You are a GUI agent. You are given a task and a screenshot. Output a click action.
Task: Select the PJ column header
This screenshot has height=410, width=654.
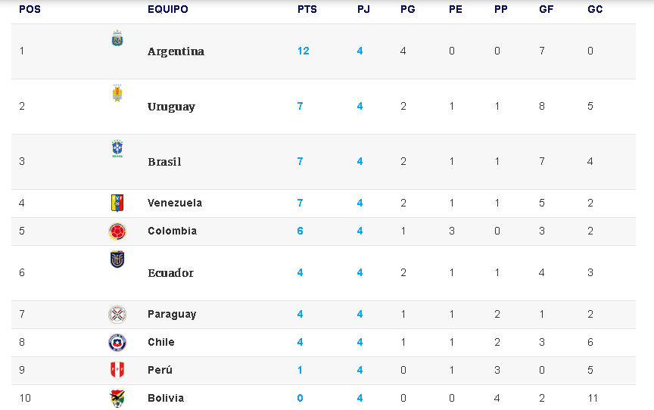click(x=363, y=10)
